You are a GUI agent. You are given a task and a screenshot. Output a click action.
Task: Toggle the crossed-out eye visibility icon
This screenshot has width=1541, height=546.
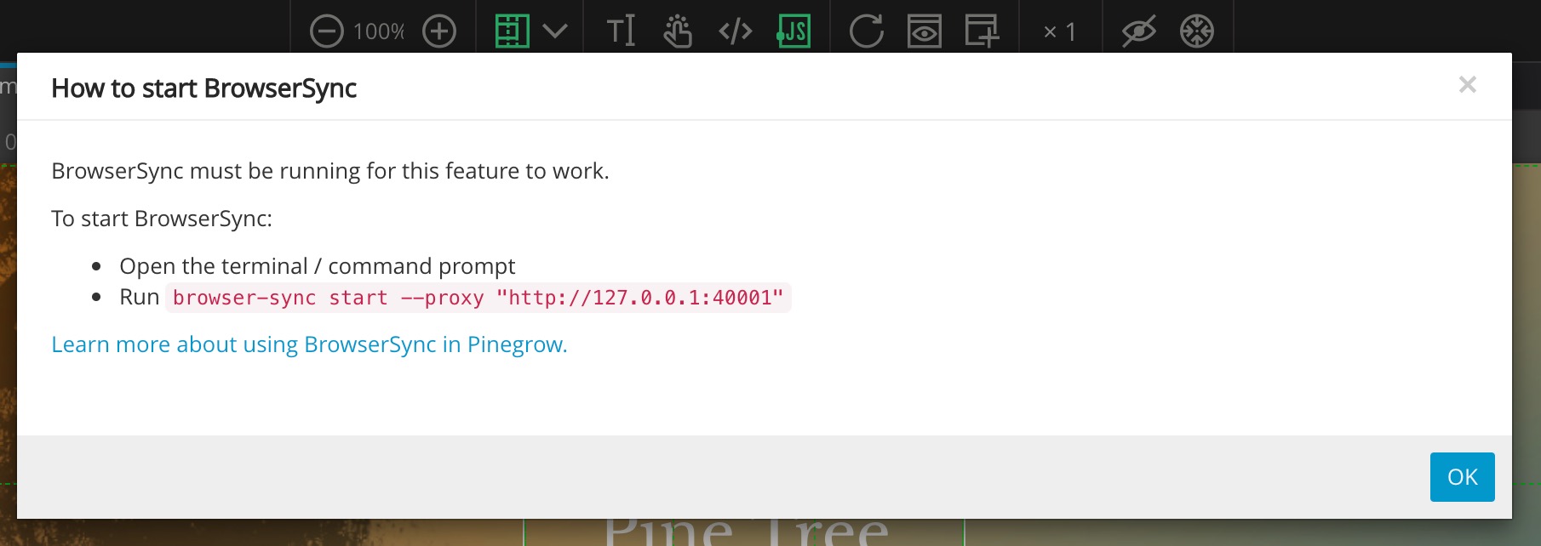[1139, 31]
